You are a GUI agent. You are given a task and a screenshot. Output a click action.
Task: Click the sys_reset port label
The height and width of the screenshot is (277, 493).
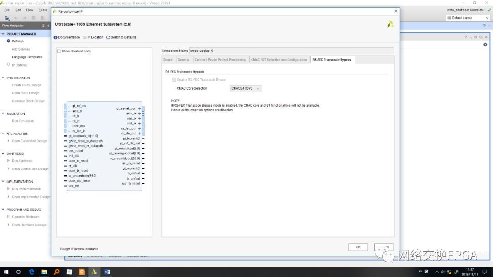(76, 151)
